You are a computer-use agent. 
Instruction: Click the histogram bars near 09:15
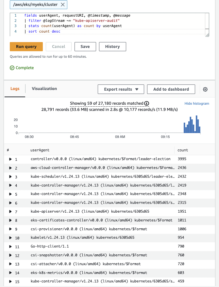[x=192, y=124]
